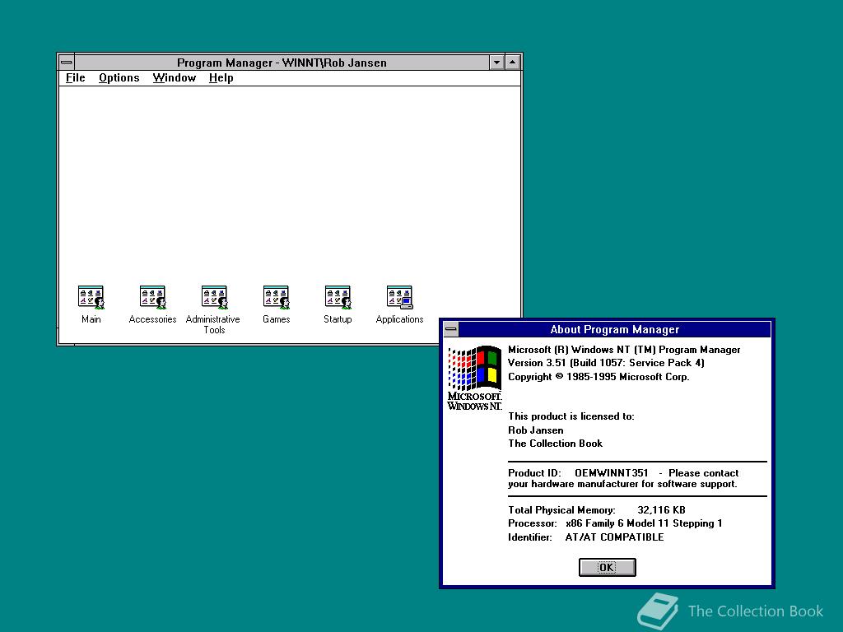
Task: Open the File menu
Action: tap(74, 77)
